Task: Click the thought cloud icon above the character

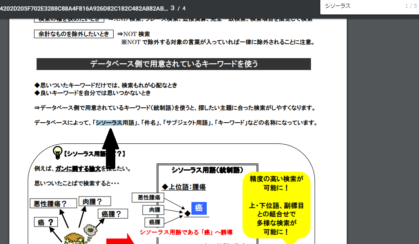Action: point(91,230)
